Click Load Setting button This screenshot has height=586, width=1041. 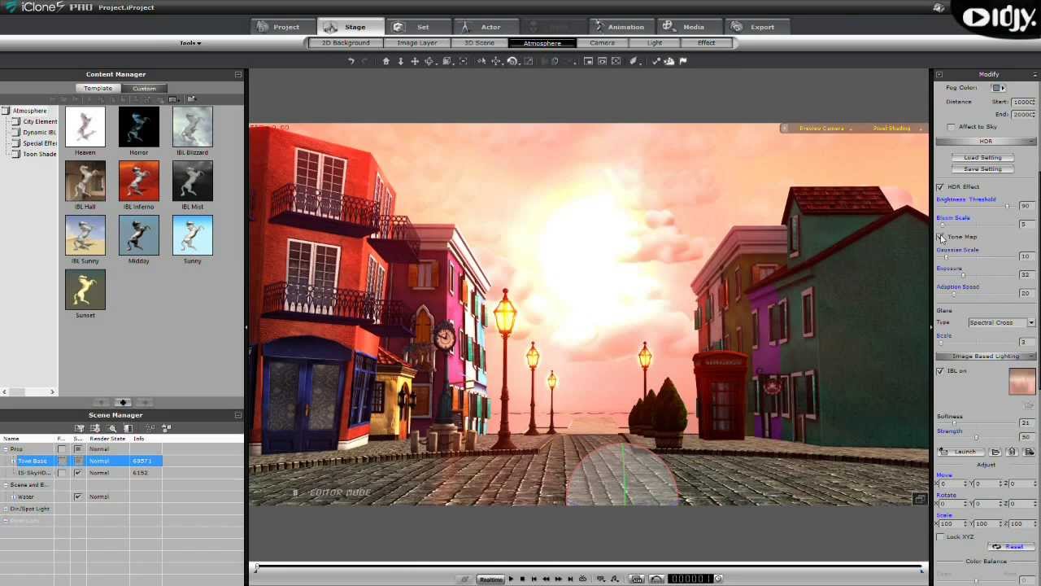982,158
